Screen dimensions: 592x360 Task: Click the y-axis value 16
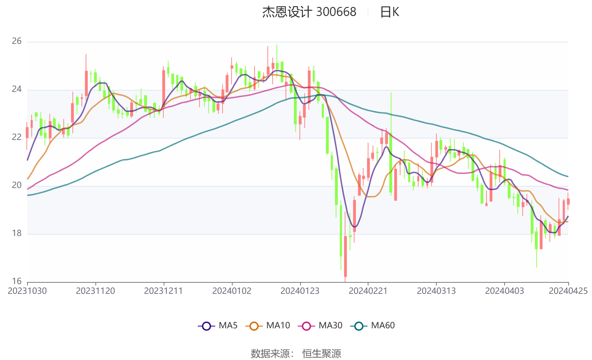pos(17,281)
